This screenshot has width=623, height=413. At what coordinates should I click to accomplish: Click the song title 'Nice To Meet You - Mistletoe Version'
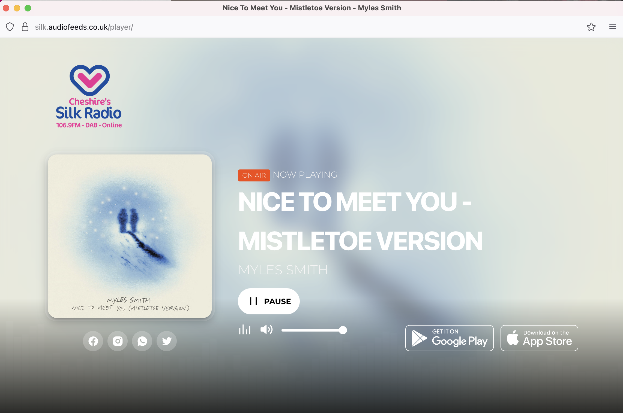[x=361, y=221]
